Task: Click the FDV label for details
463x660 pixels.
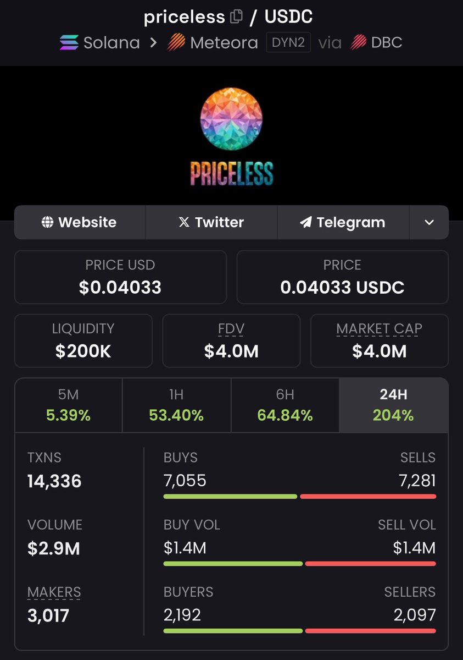Action: (x=231, y=329)
